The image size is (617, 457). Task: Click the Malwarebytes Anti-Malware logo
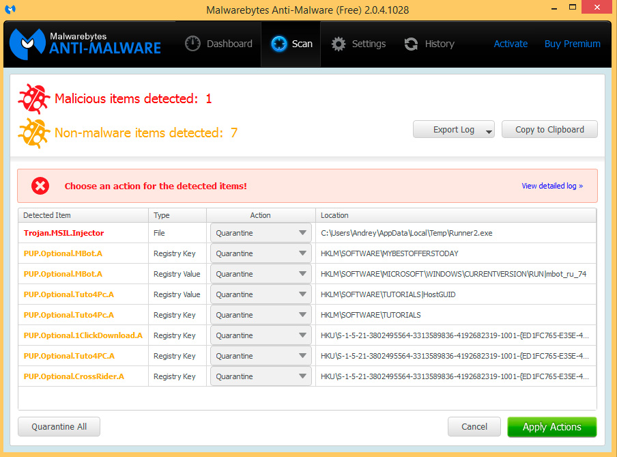pos(85,44)
